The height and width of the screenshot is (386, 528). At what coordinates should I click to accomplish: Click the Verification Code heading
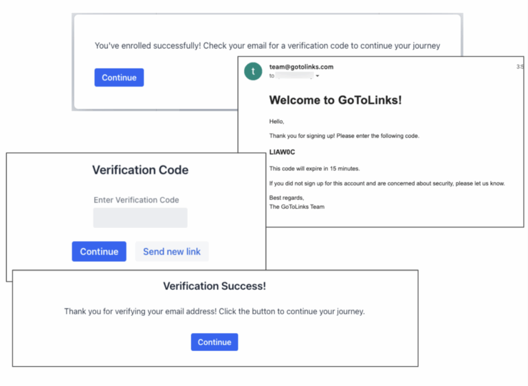(x=140, y=170)
